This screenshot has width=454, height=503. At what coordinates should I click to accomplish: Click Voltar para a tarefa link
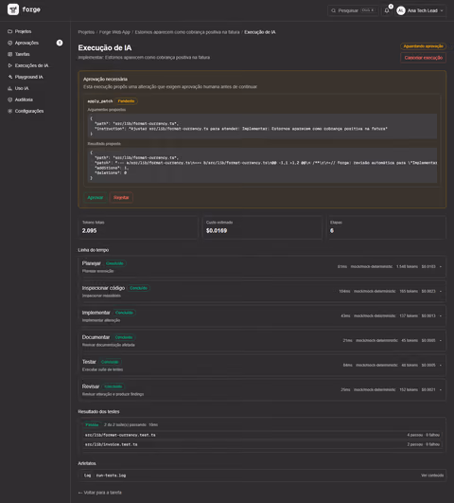(x=100, y=493)
